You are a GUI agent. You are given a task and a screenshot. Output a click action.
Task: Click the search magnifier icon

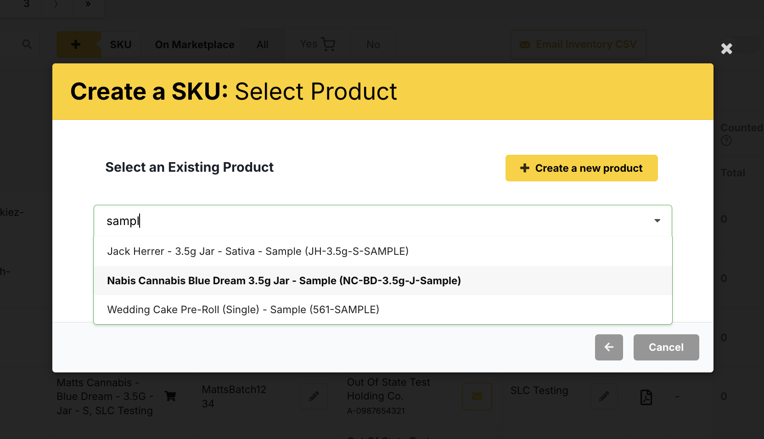(x=27, y=45)
